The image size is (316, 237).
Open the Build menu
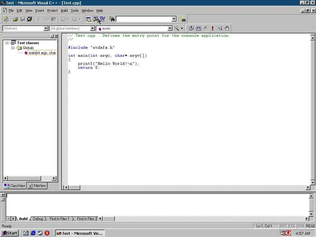tap(64, 10)
